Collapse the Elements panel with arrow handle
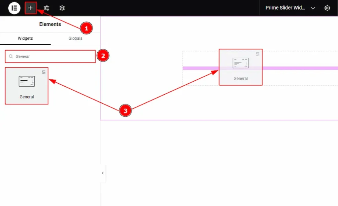This screenshot has height=206, width=338. 103,173
